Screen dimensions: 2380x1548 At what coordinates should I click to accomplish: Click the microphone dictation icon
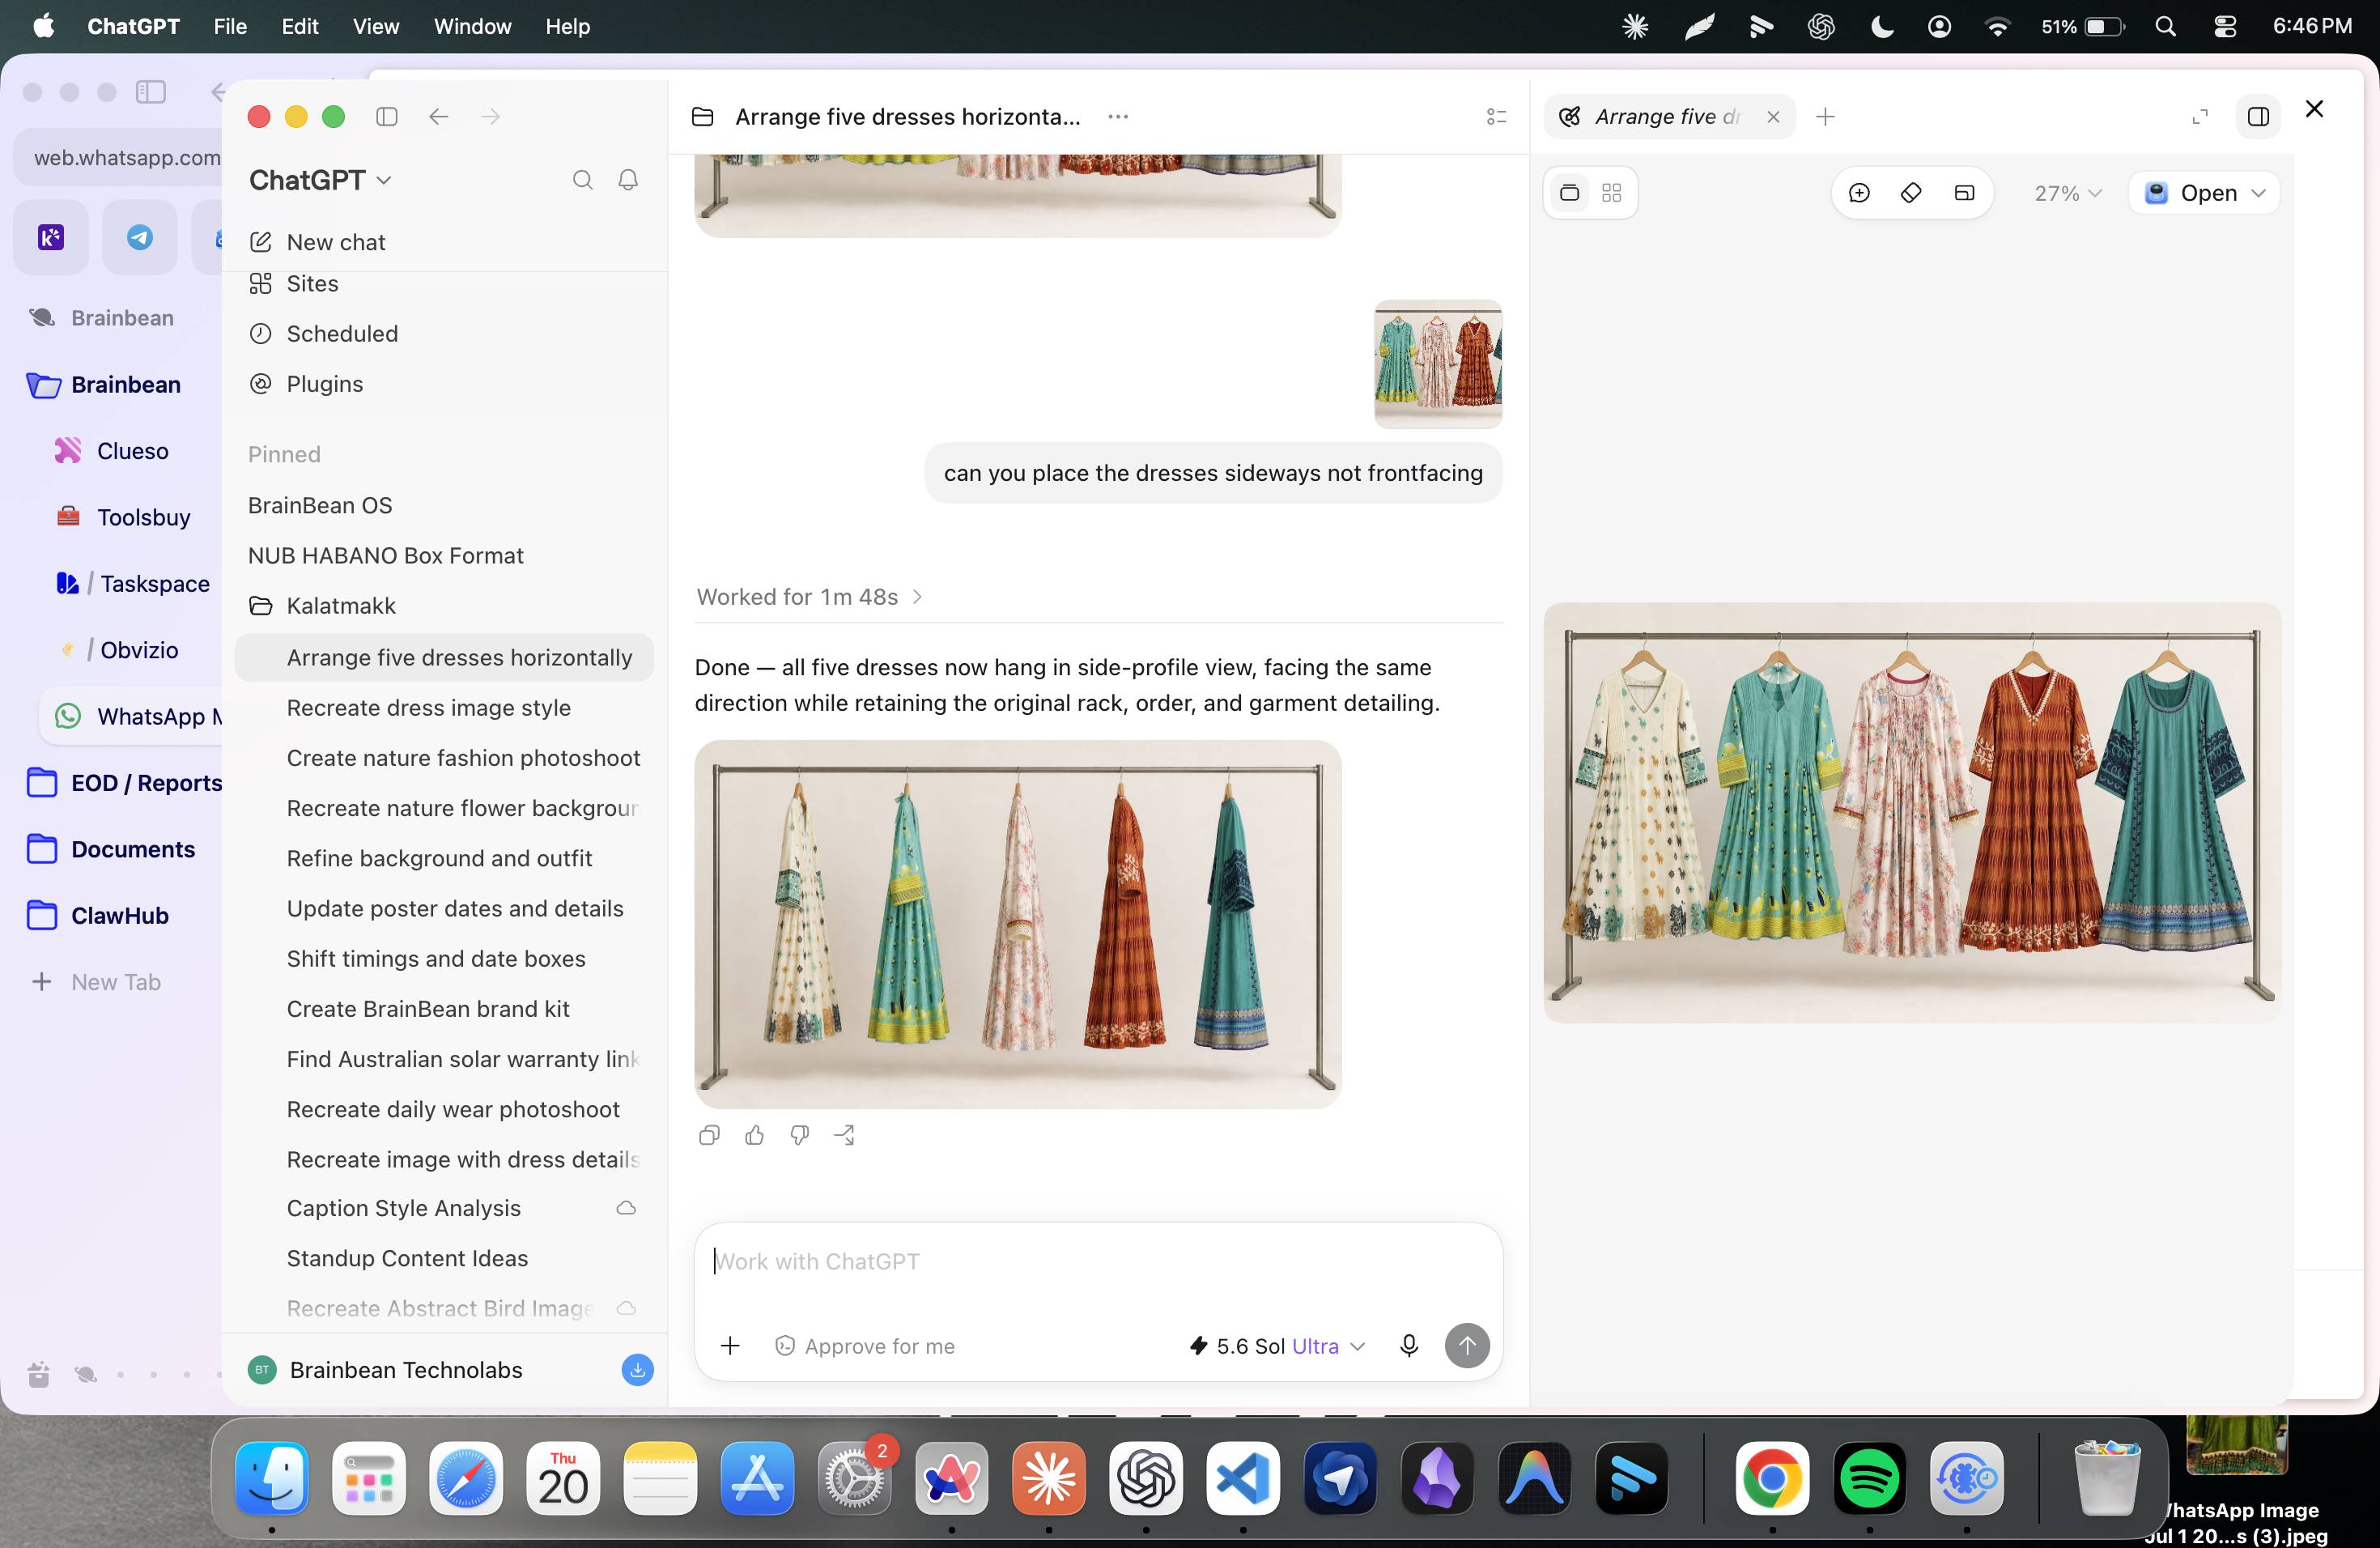point(1409,1346)
